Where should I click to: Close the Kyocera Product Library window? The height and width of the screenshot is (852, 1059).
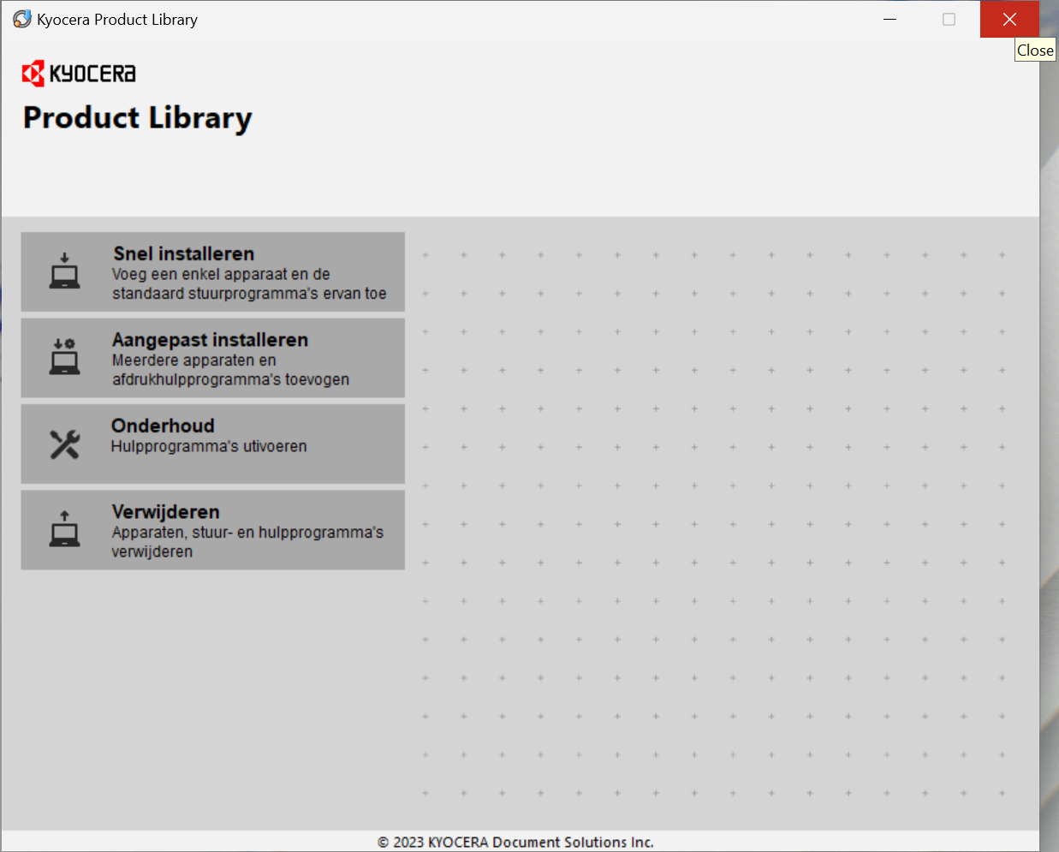[x=1009, y=19]
